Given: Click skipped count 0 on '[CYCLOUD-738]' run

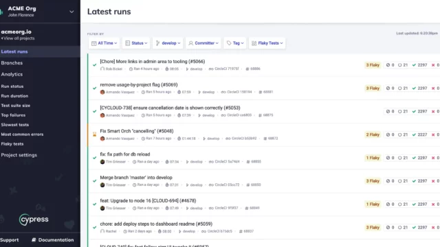Looking at the screenshot, I should (x=390, y=111).
